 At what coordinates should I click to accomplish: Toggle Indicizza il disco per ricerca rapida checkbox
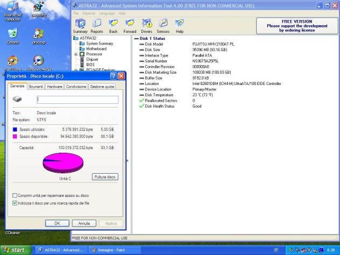pyautogui.click(x=15, y=203)
